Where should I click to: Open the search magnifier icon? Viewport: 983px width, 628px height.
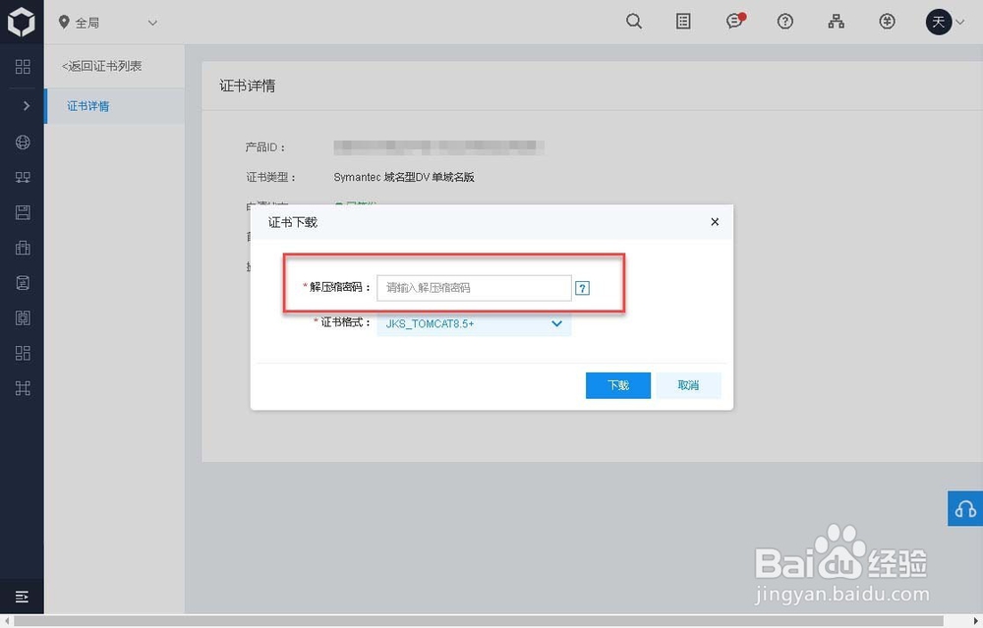[634, 22]
